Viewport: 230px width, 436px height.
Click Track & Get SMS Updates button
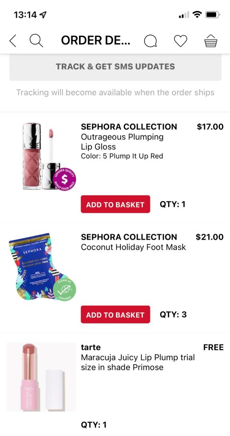(x=115, y=67)
